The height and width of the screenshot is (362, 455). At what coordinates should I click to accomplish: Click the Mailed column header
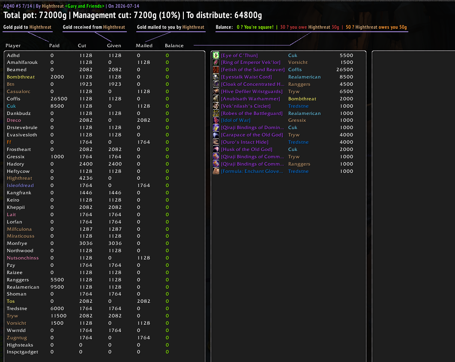[144, 45]
